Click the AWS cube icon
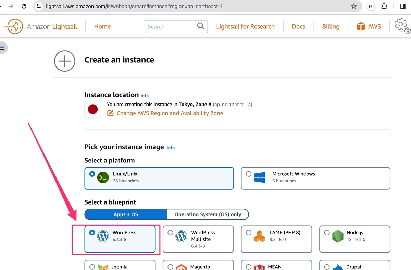Image resolution: width=411 pixels, height=270 pixels. [361, 26]
